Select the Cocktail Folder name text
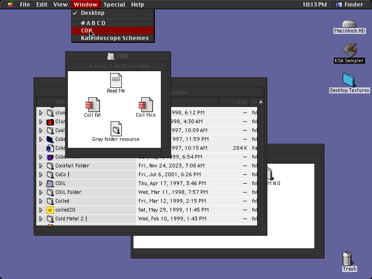Viewport: 372px width, 279px height. click(73, 166)
